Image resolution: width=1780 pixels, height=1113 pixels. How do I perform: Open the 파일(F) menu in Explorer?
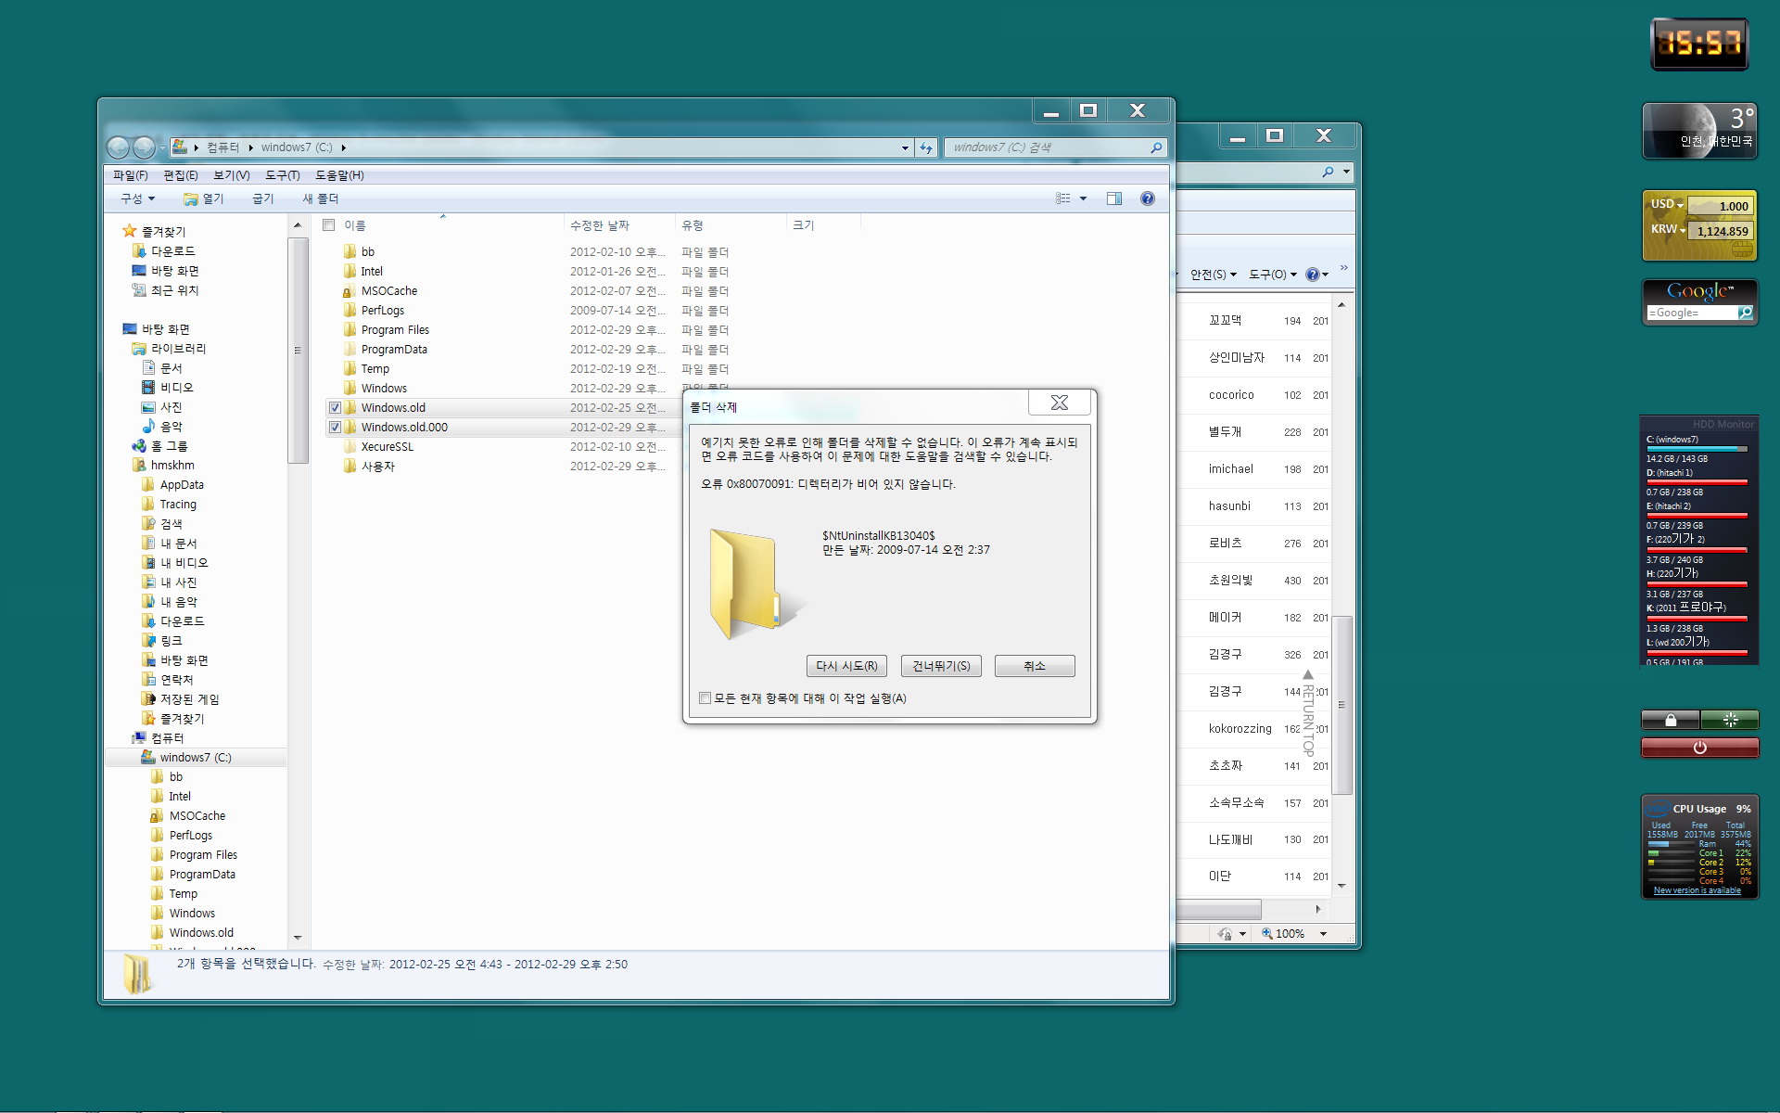(130, 173)
